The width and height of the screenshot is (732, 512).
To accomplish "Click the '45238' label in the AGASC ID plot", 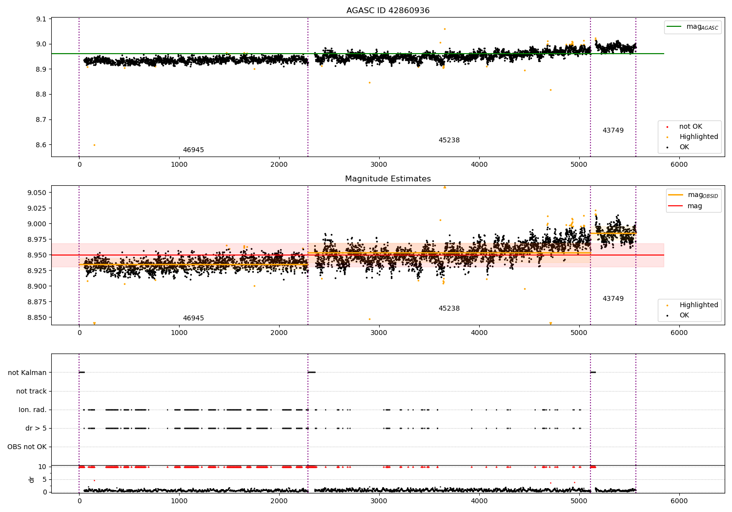I will coord(449,140).
